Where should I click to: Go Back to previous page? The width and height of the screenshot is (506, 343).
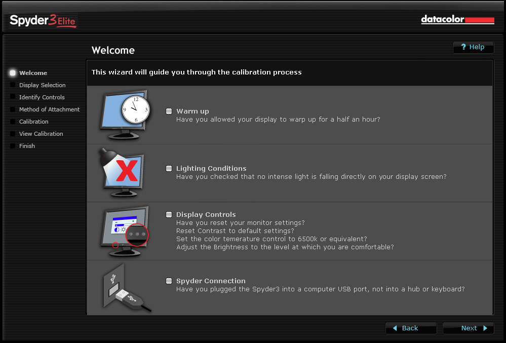[411, 328]
